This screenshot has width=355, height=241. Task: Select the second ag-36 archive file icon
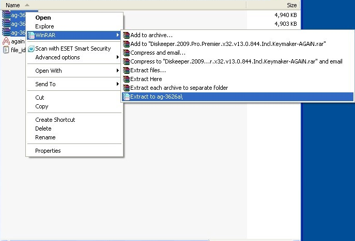pyautogui.click(x=6, y=23)
